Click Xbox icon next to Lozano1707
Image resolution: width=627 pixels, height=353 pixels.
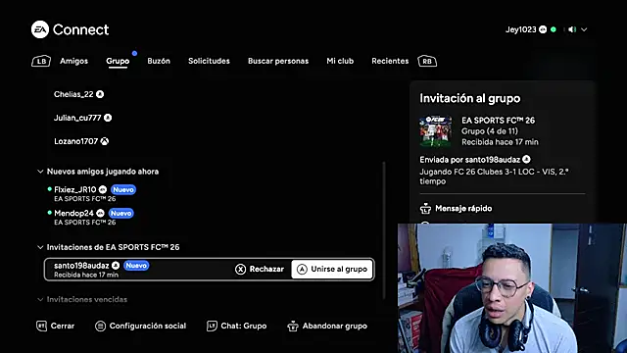point(105,141)
